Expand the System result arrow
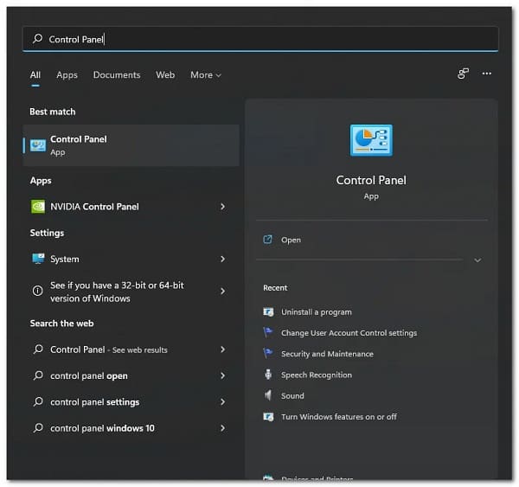Screen dimensions: 519x487 (223, 259)
